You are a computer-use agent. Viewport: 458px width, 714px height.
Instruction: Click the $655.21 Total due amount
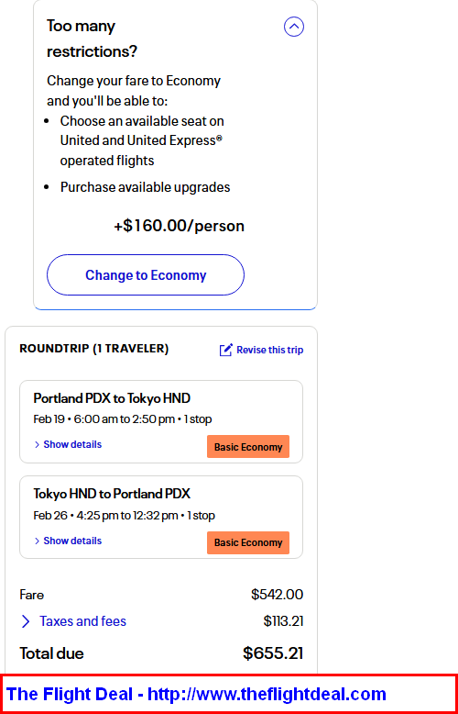tap(273, 653)
